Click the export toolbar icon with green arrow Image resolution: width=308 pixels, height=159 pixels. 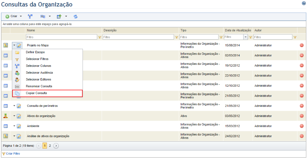[x=59, y=16]
